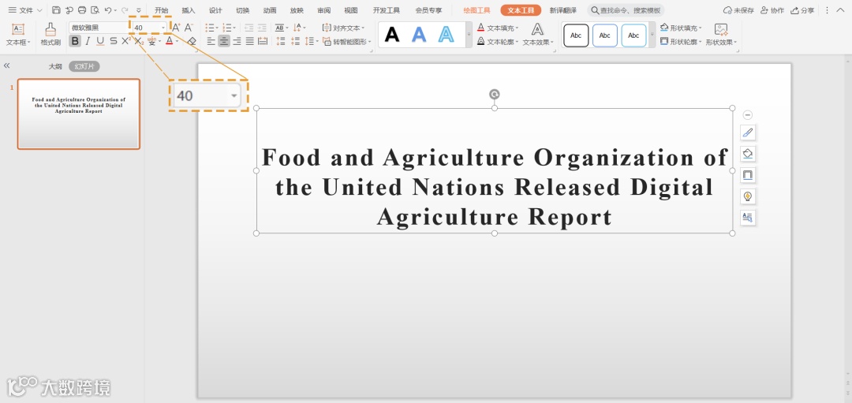Select slide 1 thumbnail
Image resolution: width=852 pixels, height=403 pixels.
79,114
